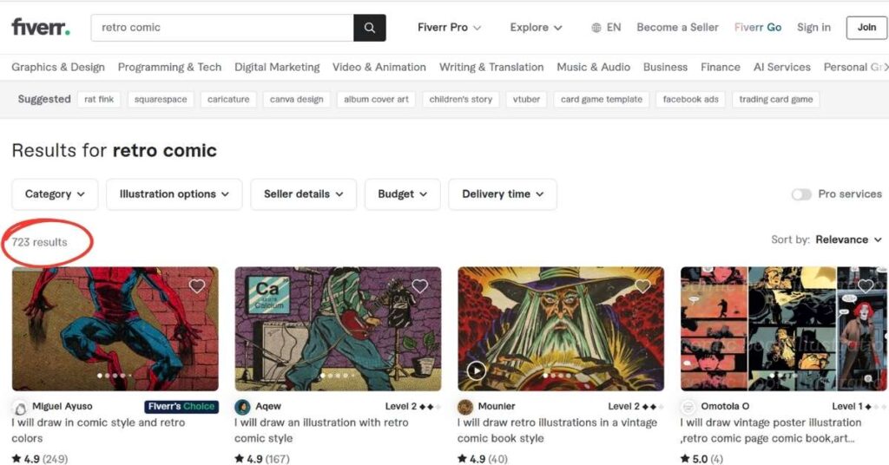Click Miguel Ayuso seller name

pyautogui.click(x=63, y=407)
